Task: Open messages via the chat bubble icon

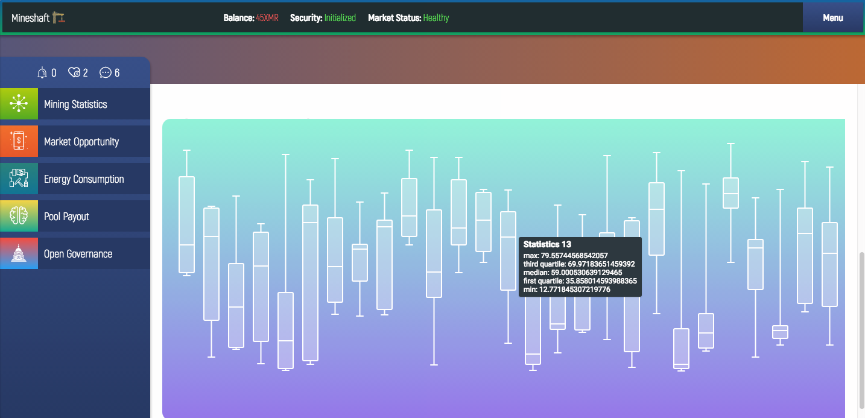Action: (x=106, y=73)
